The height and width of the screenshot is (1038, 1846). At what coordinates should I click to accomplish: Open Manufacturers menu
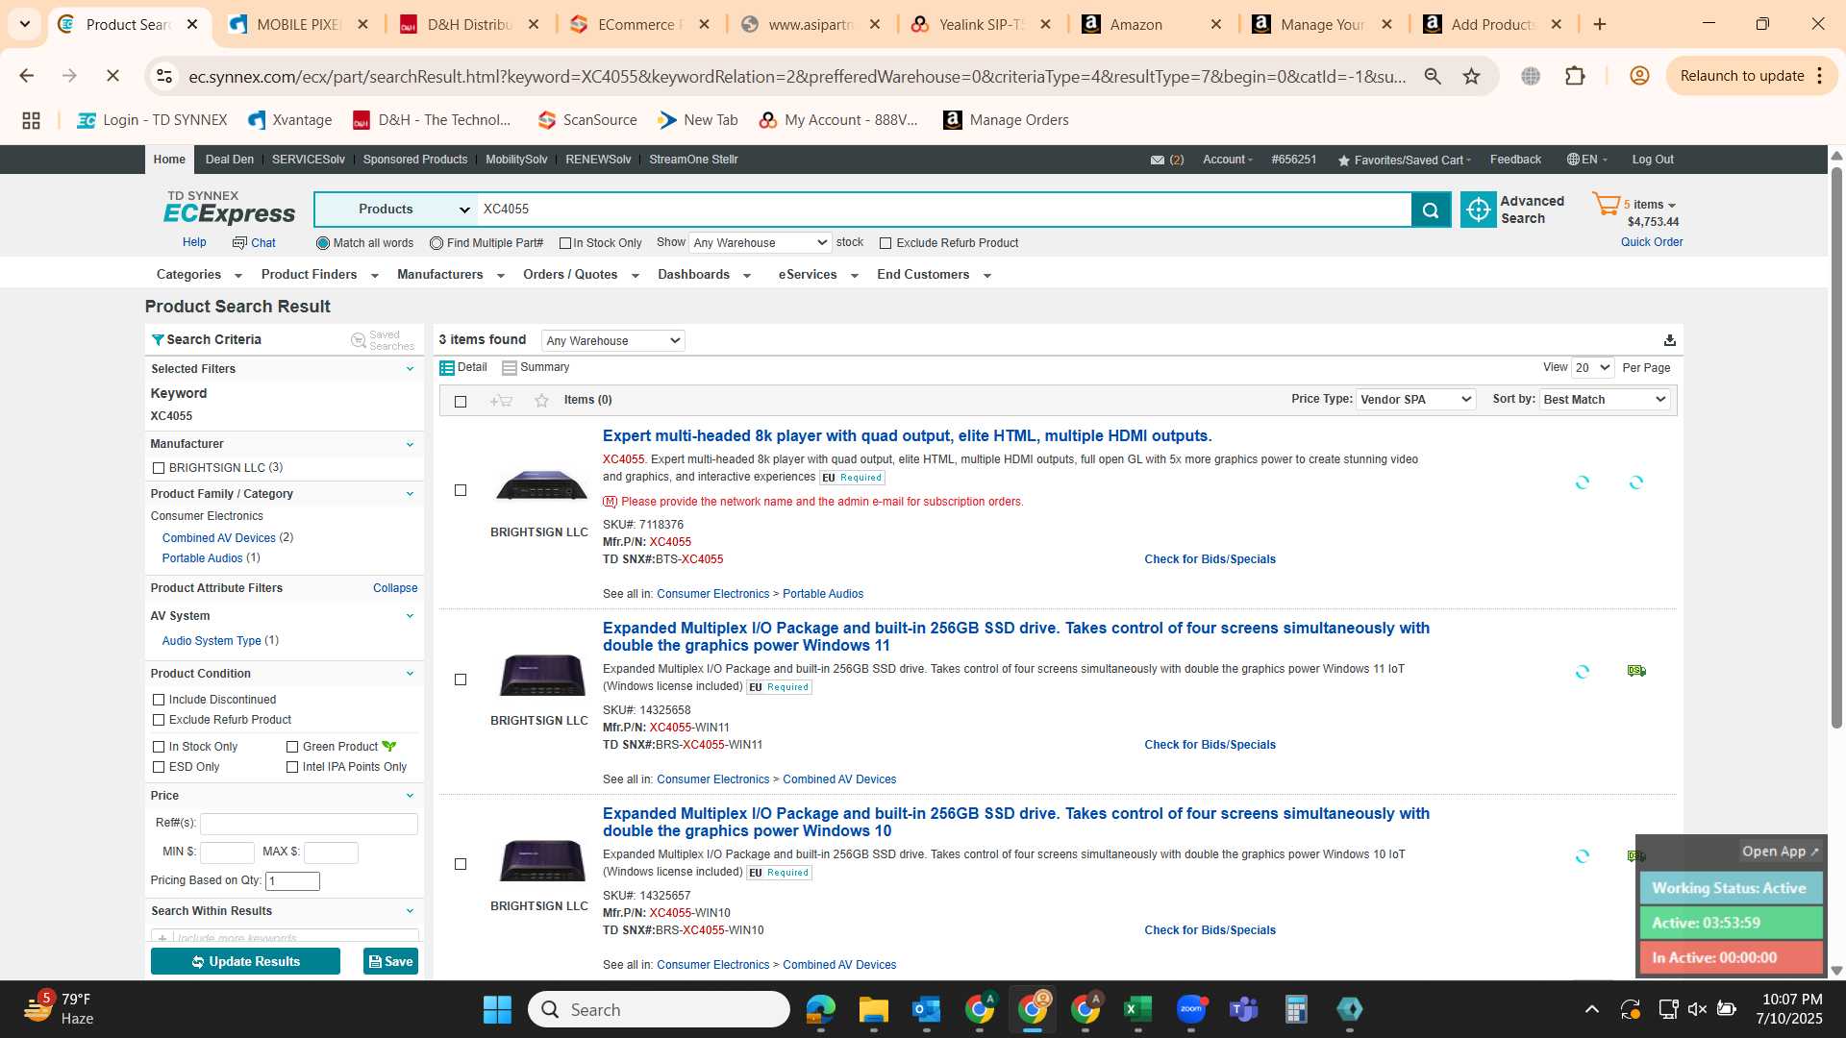[450, 275]
